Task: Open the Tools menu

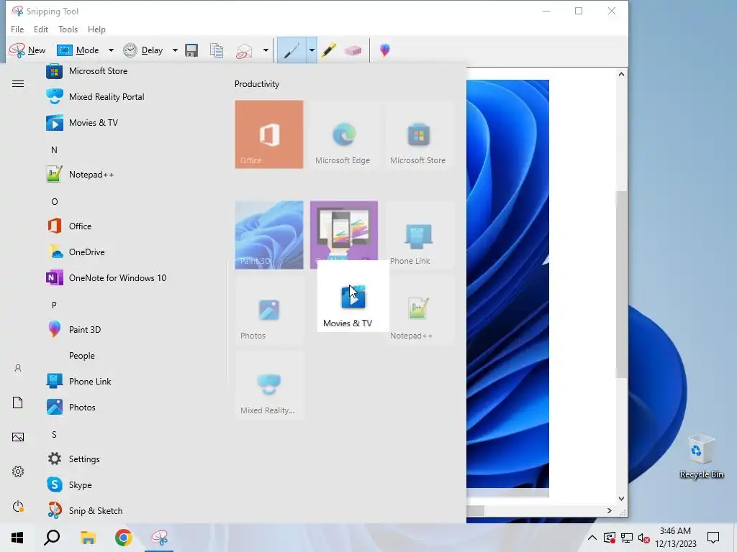Action: (68, 29)
